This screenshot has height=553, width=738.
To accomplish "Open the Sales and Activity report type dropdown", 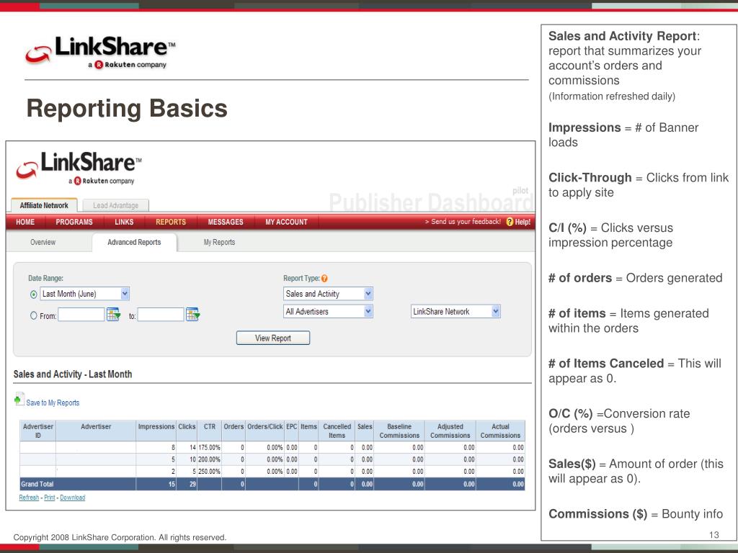I will (x=328, y=294).
